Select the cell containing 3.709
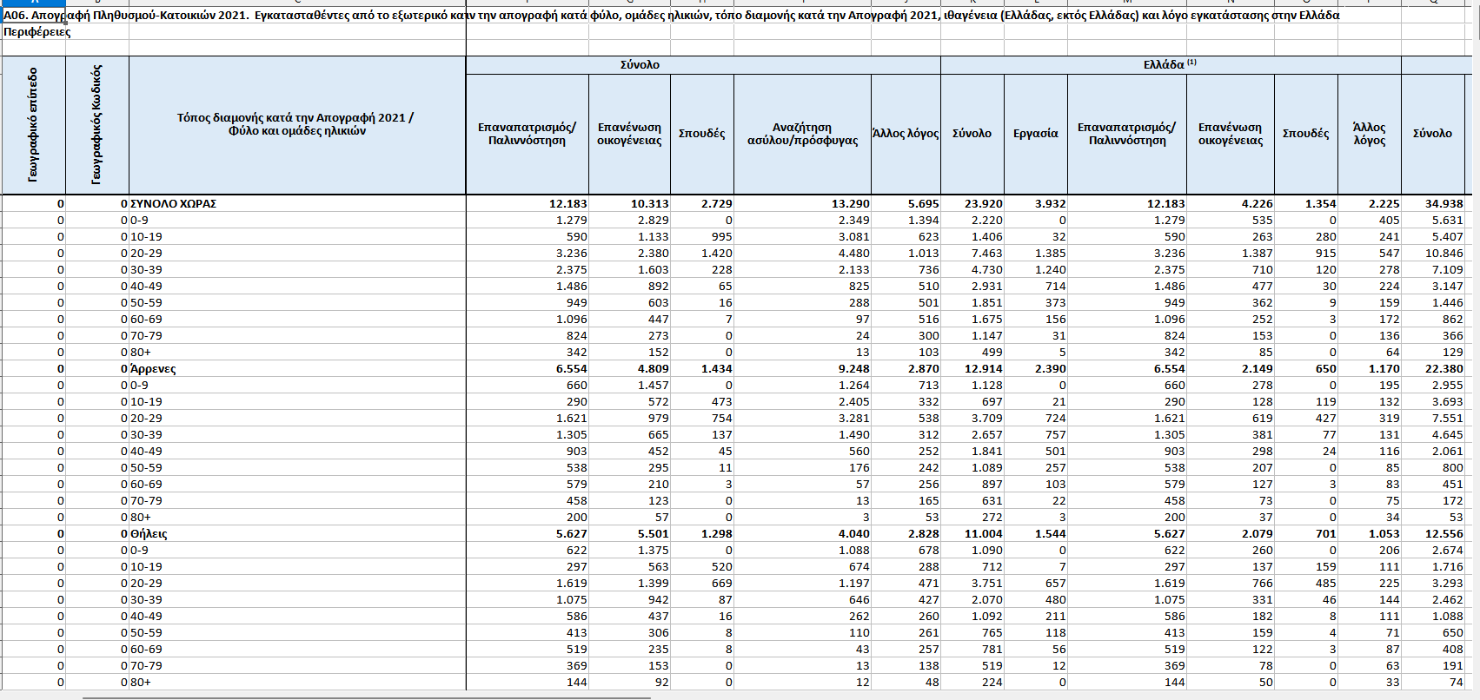Screen dimensions: 1480x700 click(972, 419)
